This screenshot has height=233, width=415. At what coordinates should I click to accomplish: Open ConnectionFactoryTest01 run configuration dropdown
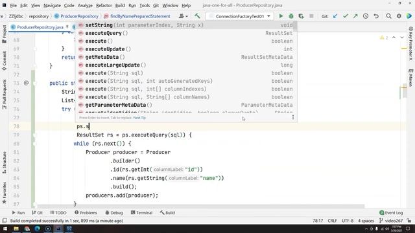click(239, 16)
